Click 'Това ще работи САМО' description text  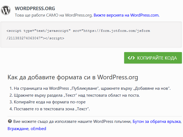(54, 15)
